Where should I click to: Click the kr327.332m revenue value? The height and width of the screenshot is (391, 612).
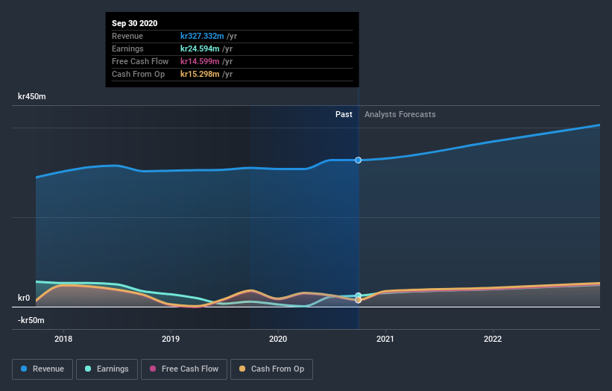pyautogui.click(x=202, y=36)
